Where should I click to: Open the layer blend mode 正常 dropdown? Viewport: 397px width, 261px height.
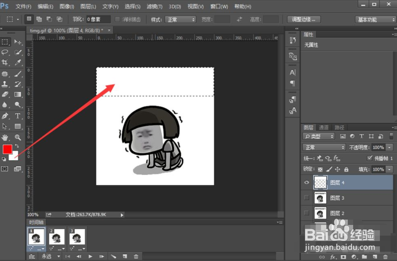point(324,147)
